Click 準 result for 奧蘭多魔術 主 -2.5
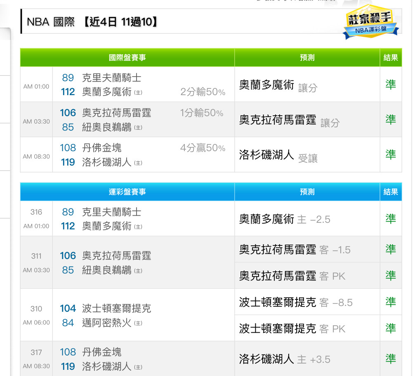 coord(391,219)
